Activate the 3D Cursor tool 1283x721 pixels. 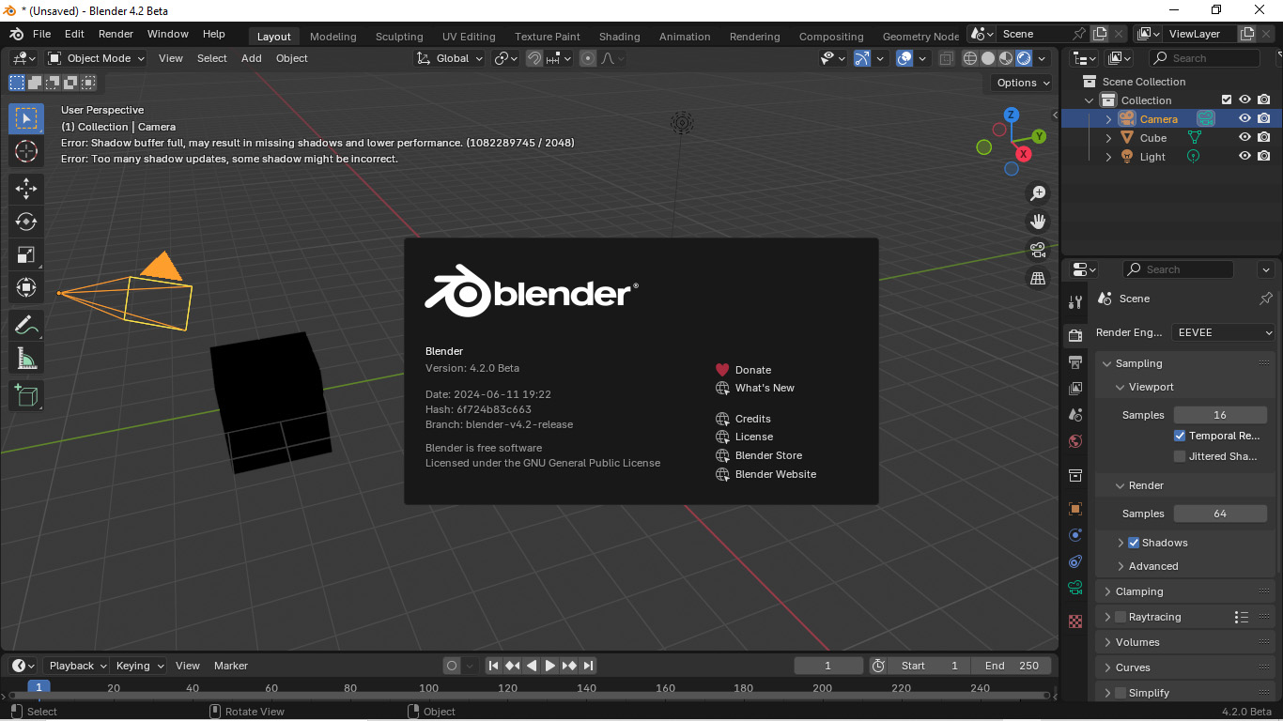coord(26,151)
